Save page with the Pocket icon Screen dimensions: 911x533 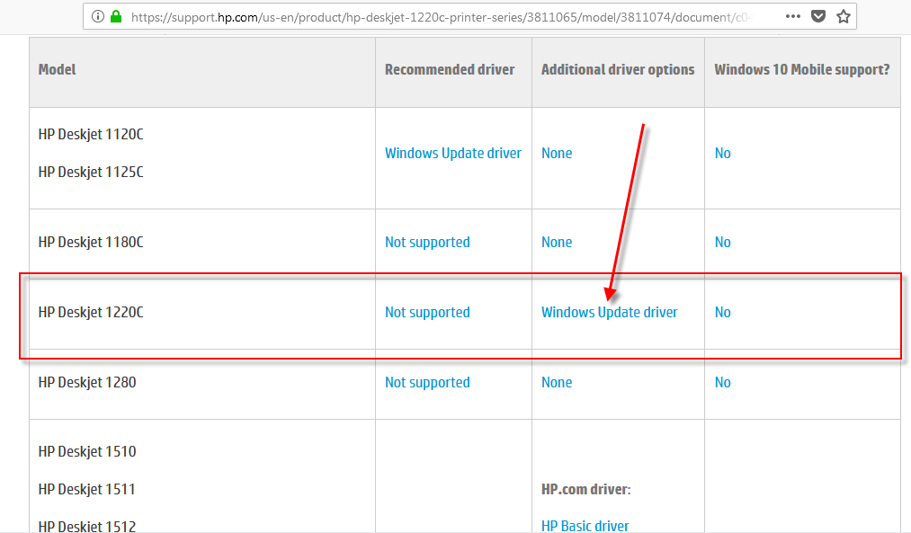click(818, 16)
